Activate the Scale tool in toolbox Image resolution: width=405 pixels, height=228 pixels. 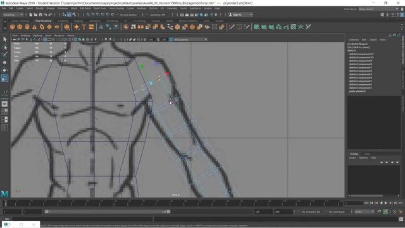[x=4, y=78]
